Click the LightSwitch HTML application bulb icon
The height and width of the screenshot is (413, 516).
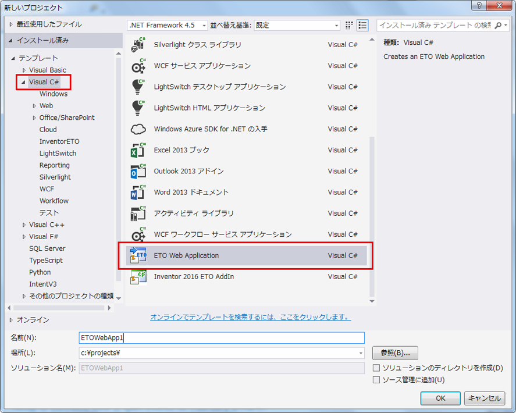point(138,108)
